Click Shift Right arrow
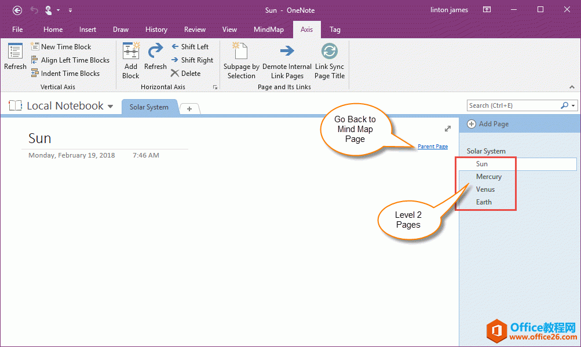The width and height of the screenshot is (581, 347). 175,60
